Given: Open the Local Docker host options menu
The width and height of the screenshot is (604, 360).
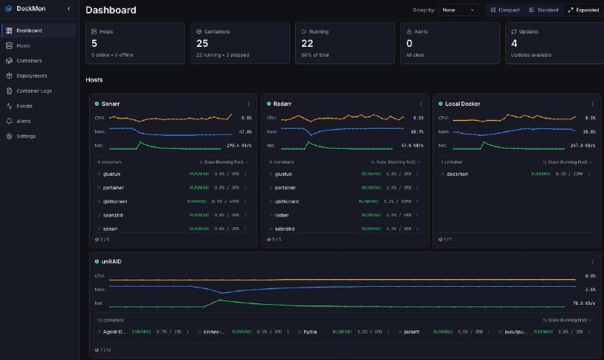Looking at the screenshot, I should (593, 104).
